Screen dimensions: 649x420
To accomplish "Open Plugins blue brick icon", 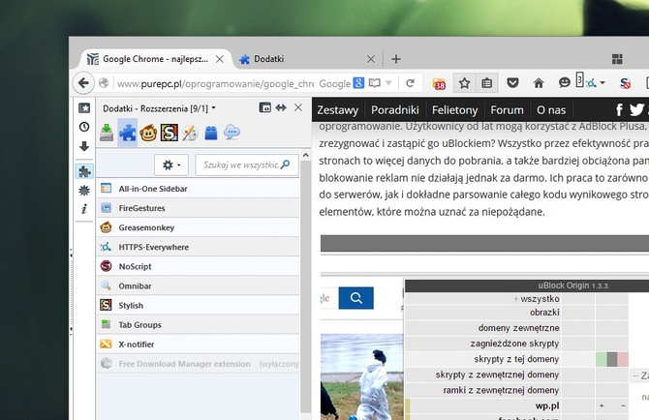I will pyautogui.click(x=211, y=133).
